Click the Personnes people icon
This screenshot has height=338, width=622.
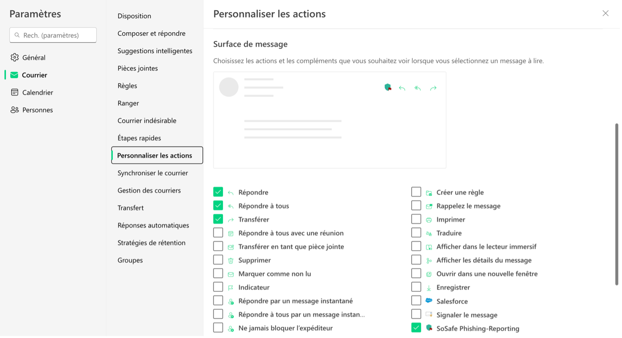[x=14, y=110]
